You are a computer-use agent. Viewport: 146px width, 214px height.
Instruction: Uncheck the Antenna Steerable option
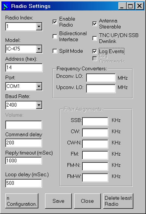click(x=95, y=24)
